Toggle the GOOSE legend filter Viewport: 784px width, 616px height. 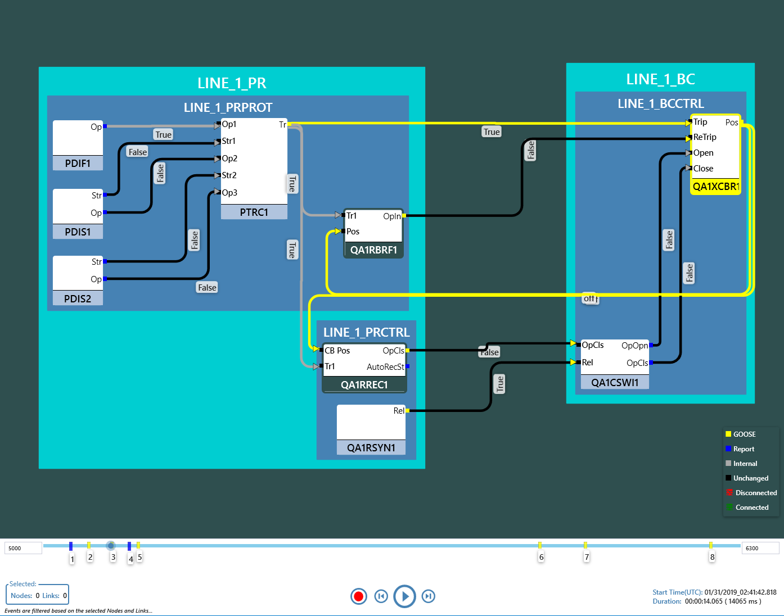click(x=744, y=434)
